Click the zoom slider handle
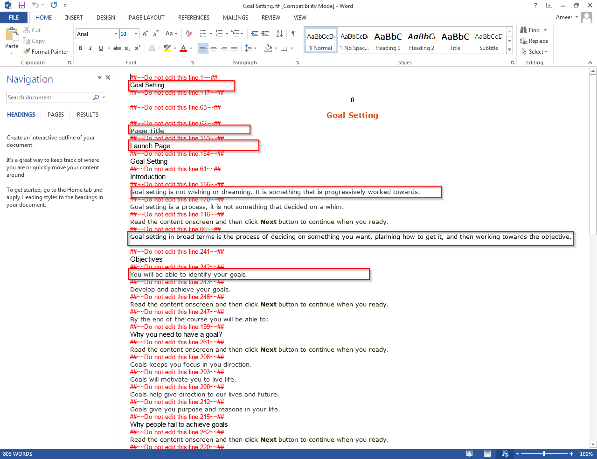597x459 pixels. (x=544, y=453)
